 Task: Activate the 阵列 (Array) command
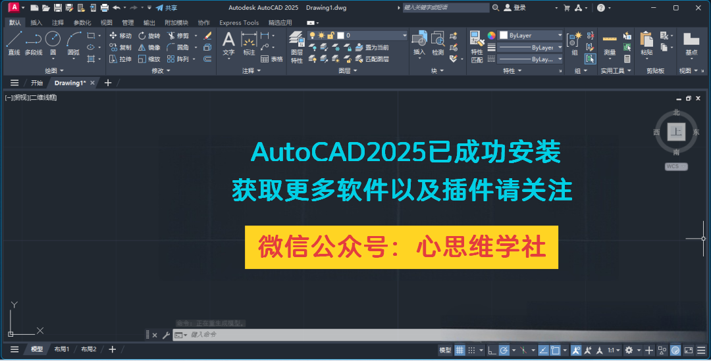click(178, 59)
